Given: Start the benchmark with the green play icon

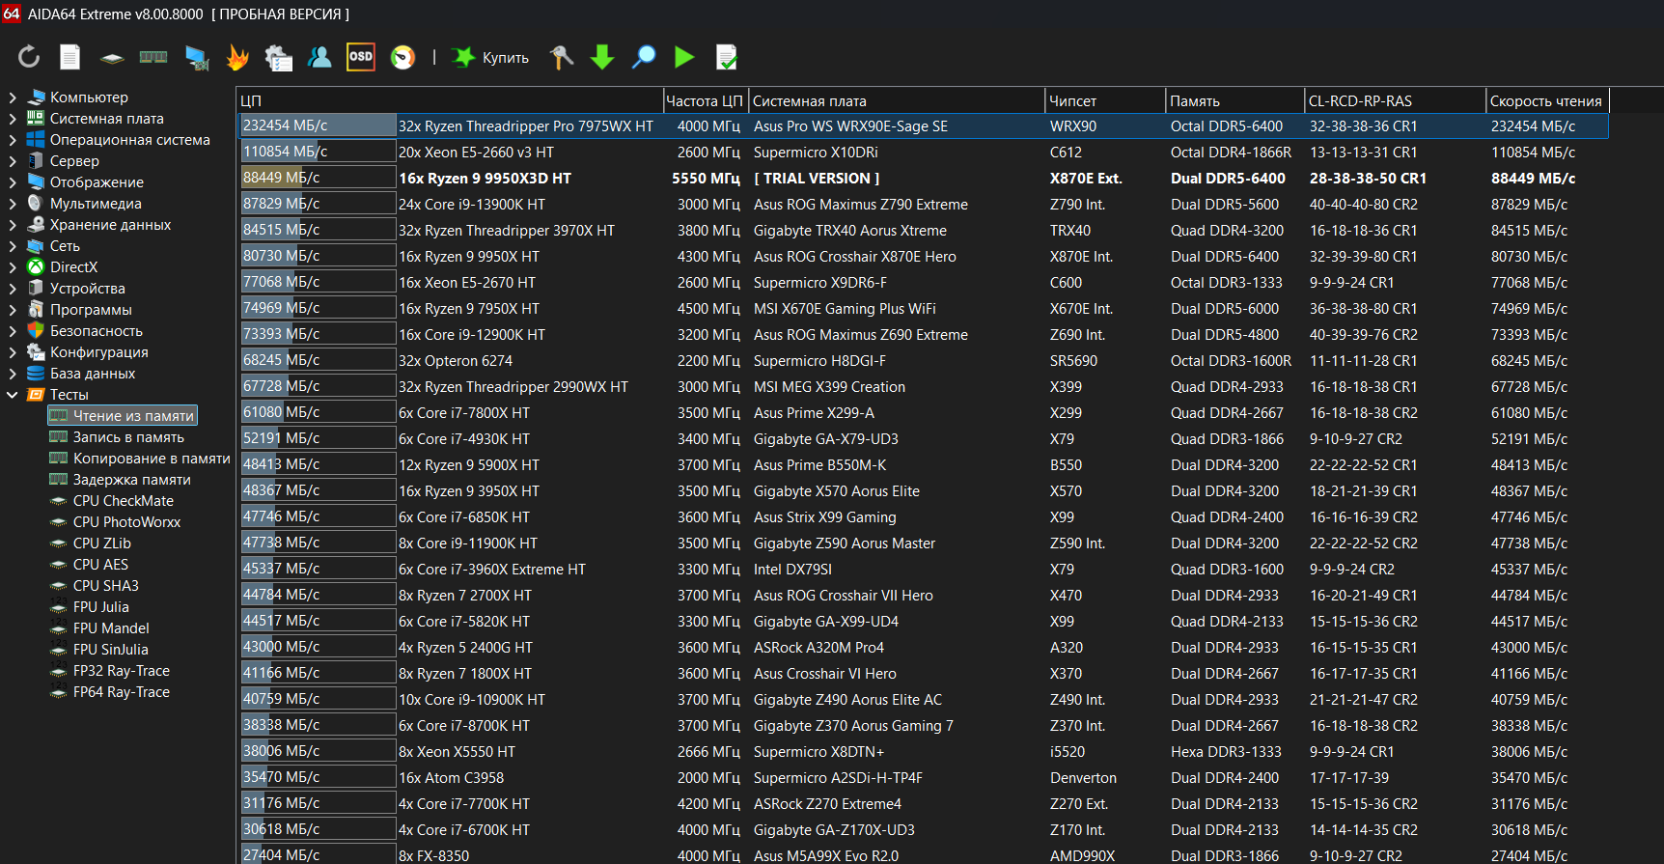Looking at the screenshot, I should (x=684, y=57).
